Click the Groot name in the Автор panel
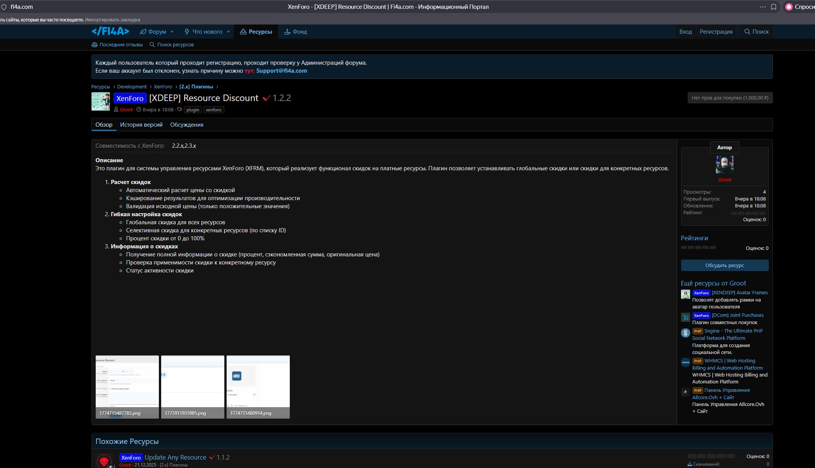 click(724, 180)
